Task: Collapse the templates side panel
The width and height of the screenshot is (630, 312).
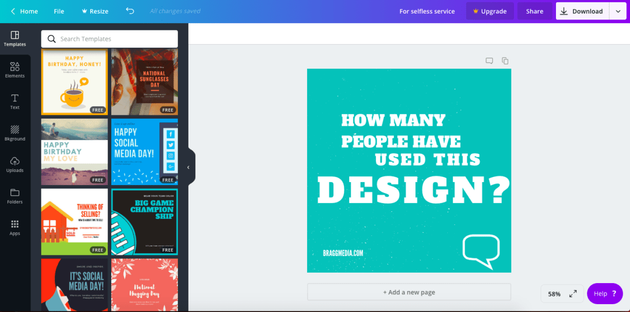Action: [188, 167]
